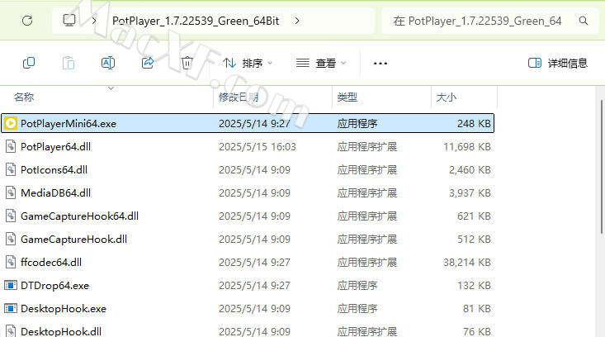Click the 512 KB size value
Image resolution: width=605 pixels, height=337 pixels.
click(475, 240)
